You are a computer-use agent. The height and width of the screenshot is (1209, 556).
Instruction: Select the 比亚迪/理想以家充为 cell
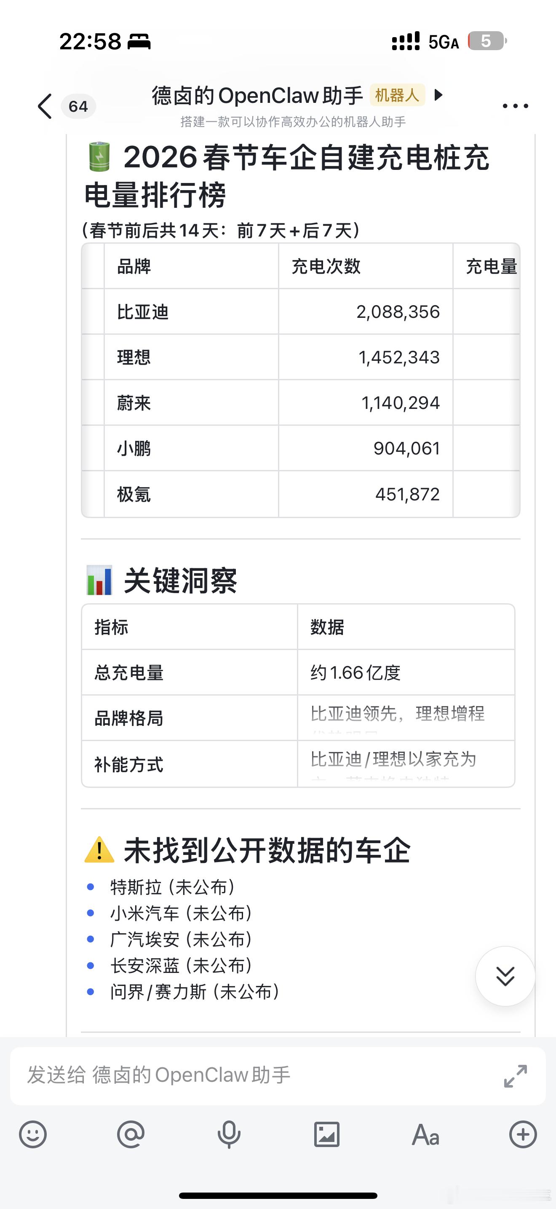coord(406,764)
